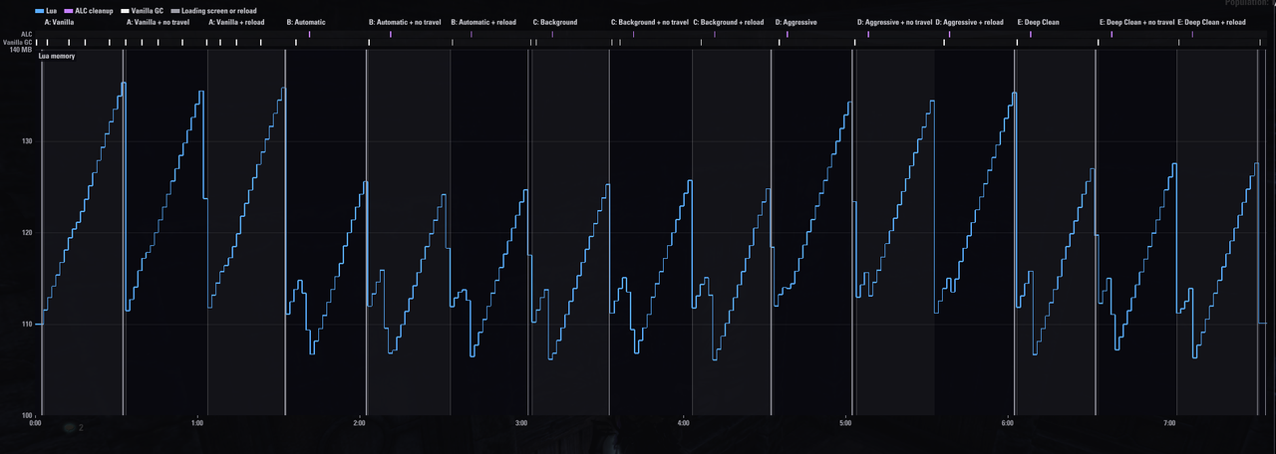Select the 'D: Aggressive + reload' label
1276x454 pixels.
970,21
